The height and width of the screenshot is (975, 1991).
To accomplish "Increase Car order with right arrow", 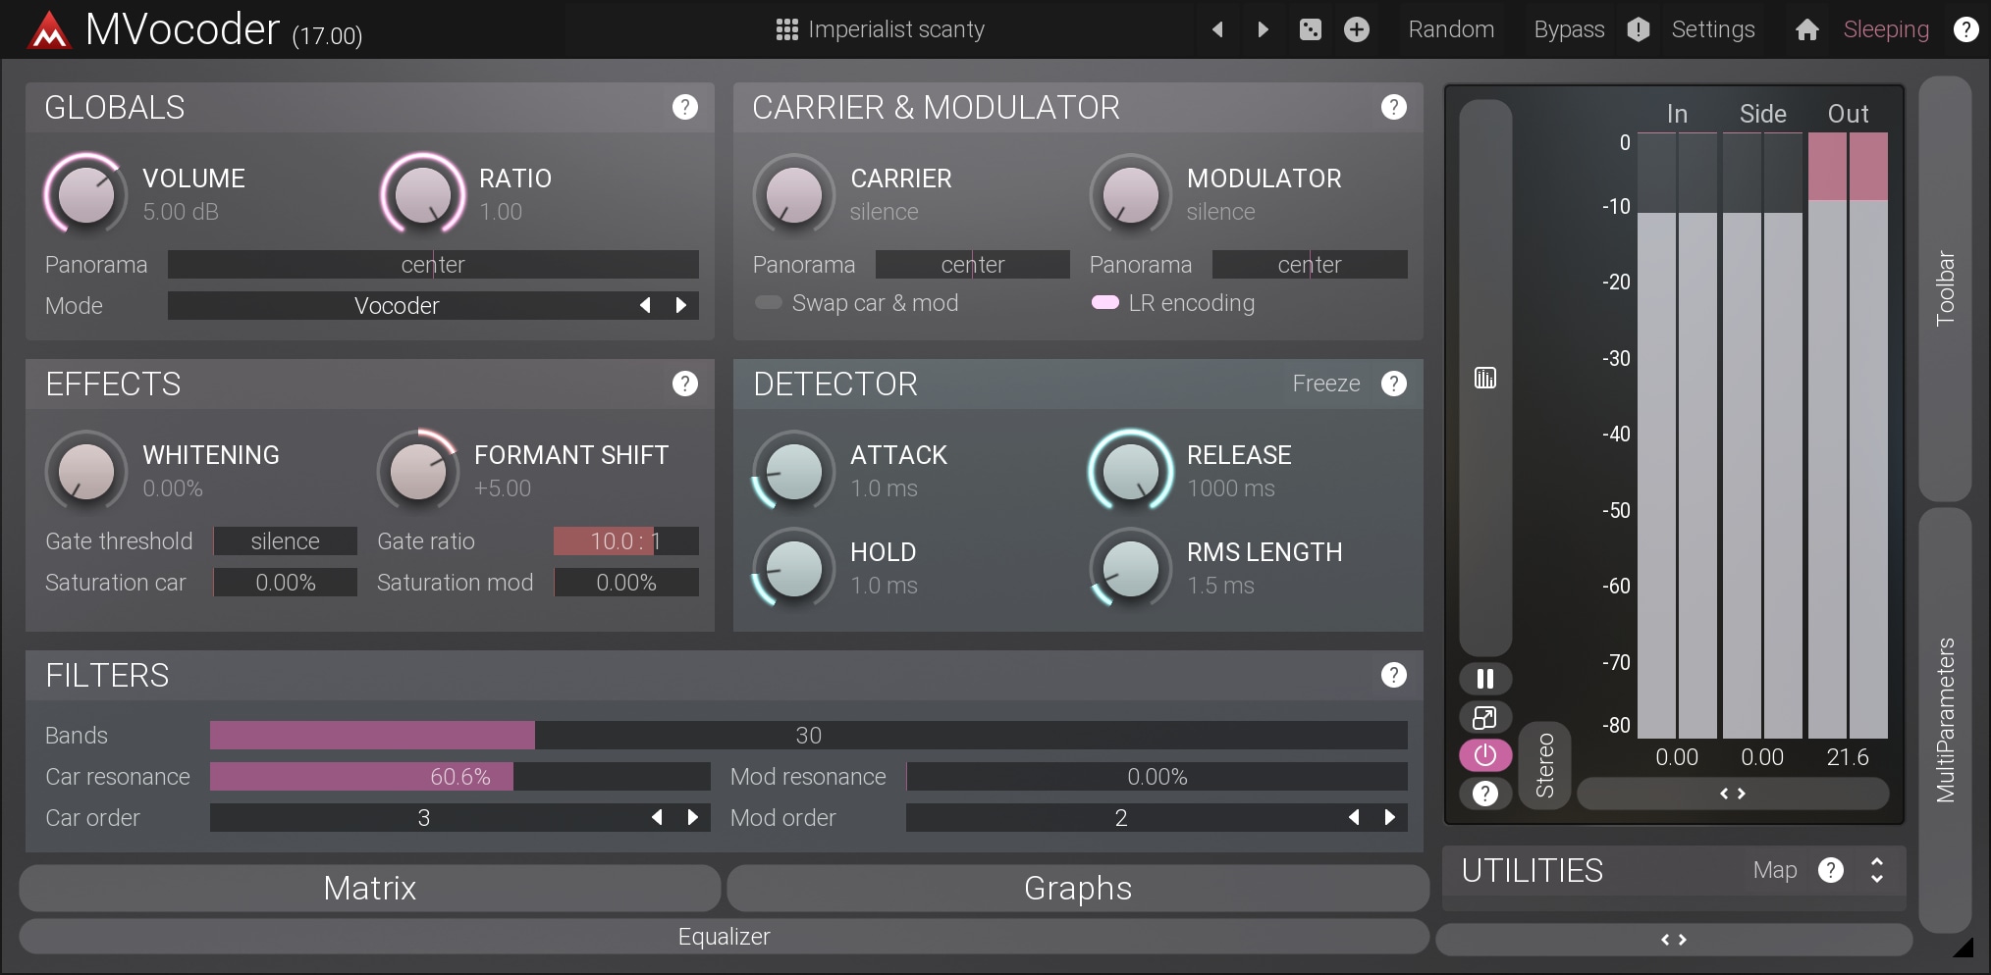I will (x=693, y=817).
